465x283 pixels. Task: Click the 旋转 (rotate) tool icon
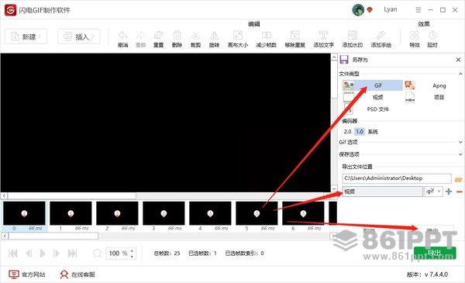(x=214, y=39)
